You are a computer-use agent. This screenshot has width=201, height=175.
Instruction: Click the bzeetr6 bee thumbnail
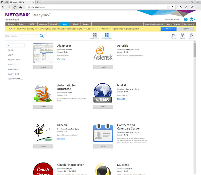[43, 133]
